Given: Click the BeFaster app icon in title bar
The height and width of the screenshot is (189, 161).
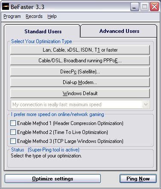Looking at the screenshot, I should (6, 7).
